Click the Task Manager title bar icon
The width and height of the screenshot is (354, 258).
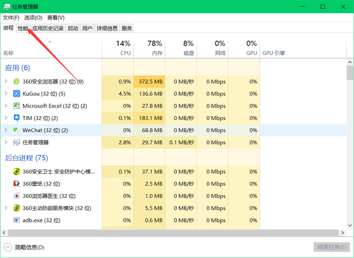click(7, 7)
